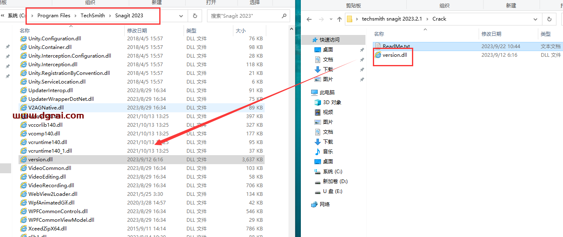
Task: Select WPFCommonControls.dll file name
Action: click(58, 211)
